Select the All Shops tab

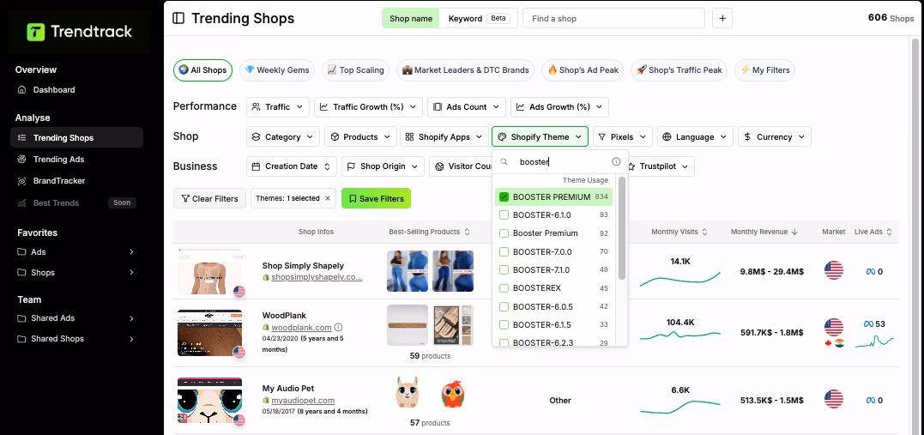[202, 70]
